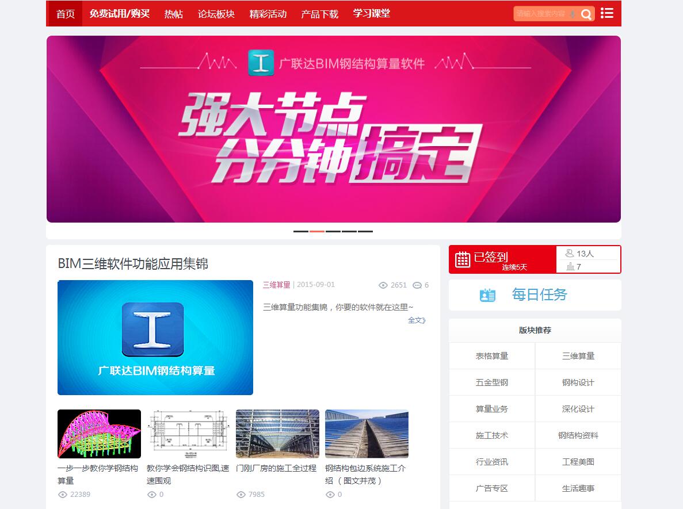683x509 pixels.
Task: Click the daily task badge icon
Action: pos(487,295)
